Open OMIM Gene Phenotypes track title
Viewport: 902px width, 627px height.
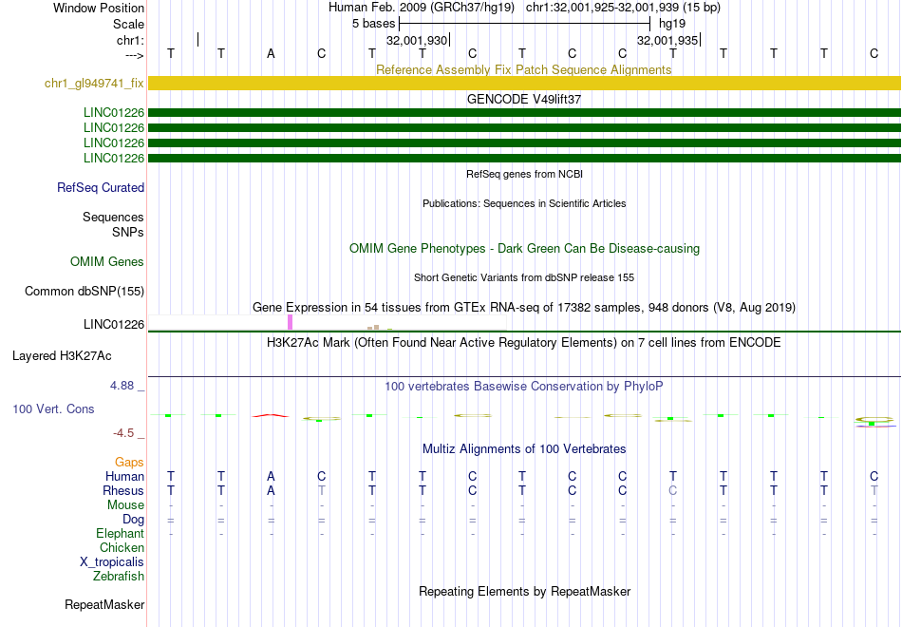525,248
